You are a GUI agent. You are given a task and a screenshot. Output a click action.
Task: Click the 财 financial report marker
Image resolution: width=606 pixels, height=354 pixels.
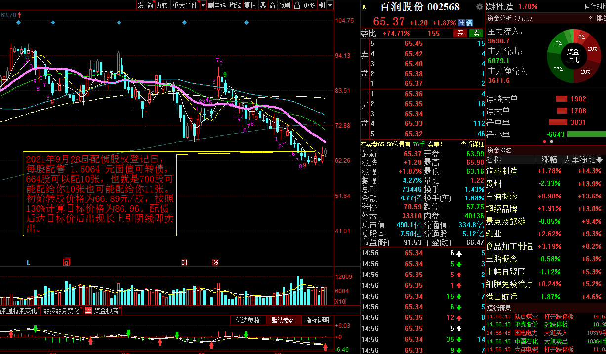pyautogui.click(x=184, y=263)
